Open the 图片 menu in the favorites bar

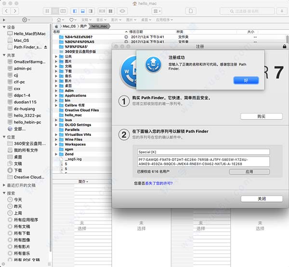(131, 20)
